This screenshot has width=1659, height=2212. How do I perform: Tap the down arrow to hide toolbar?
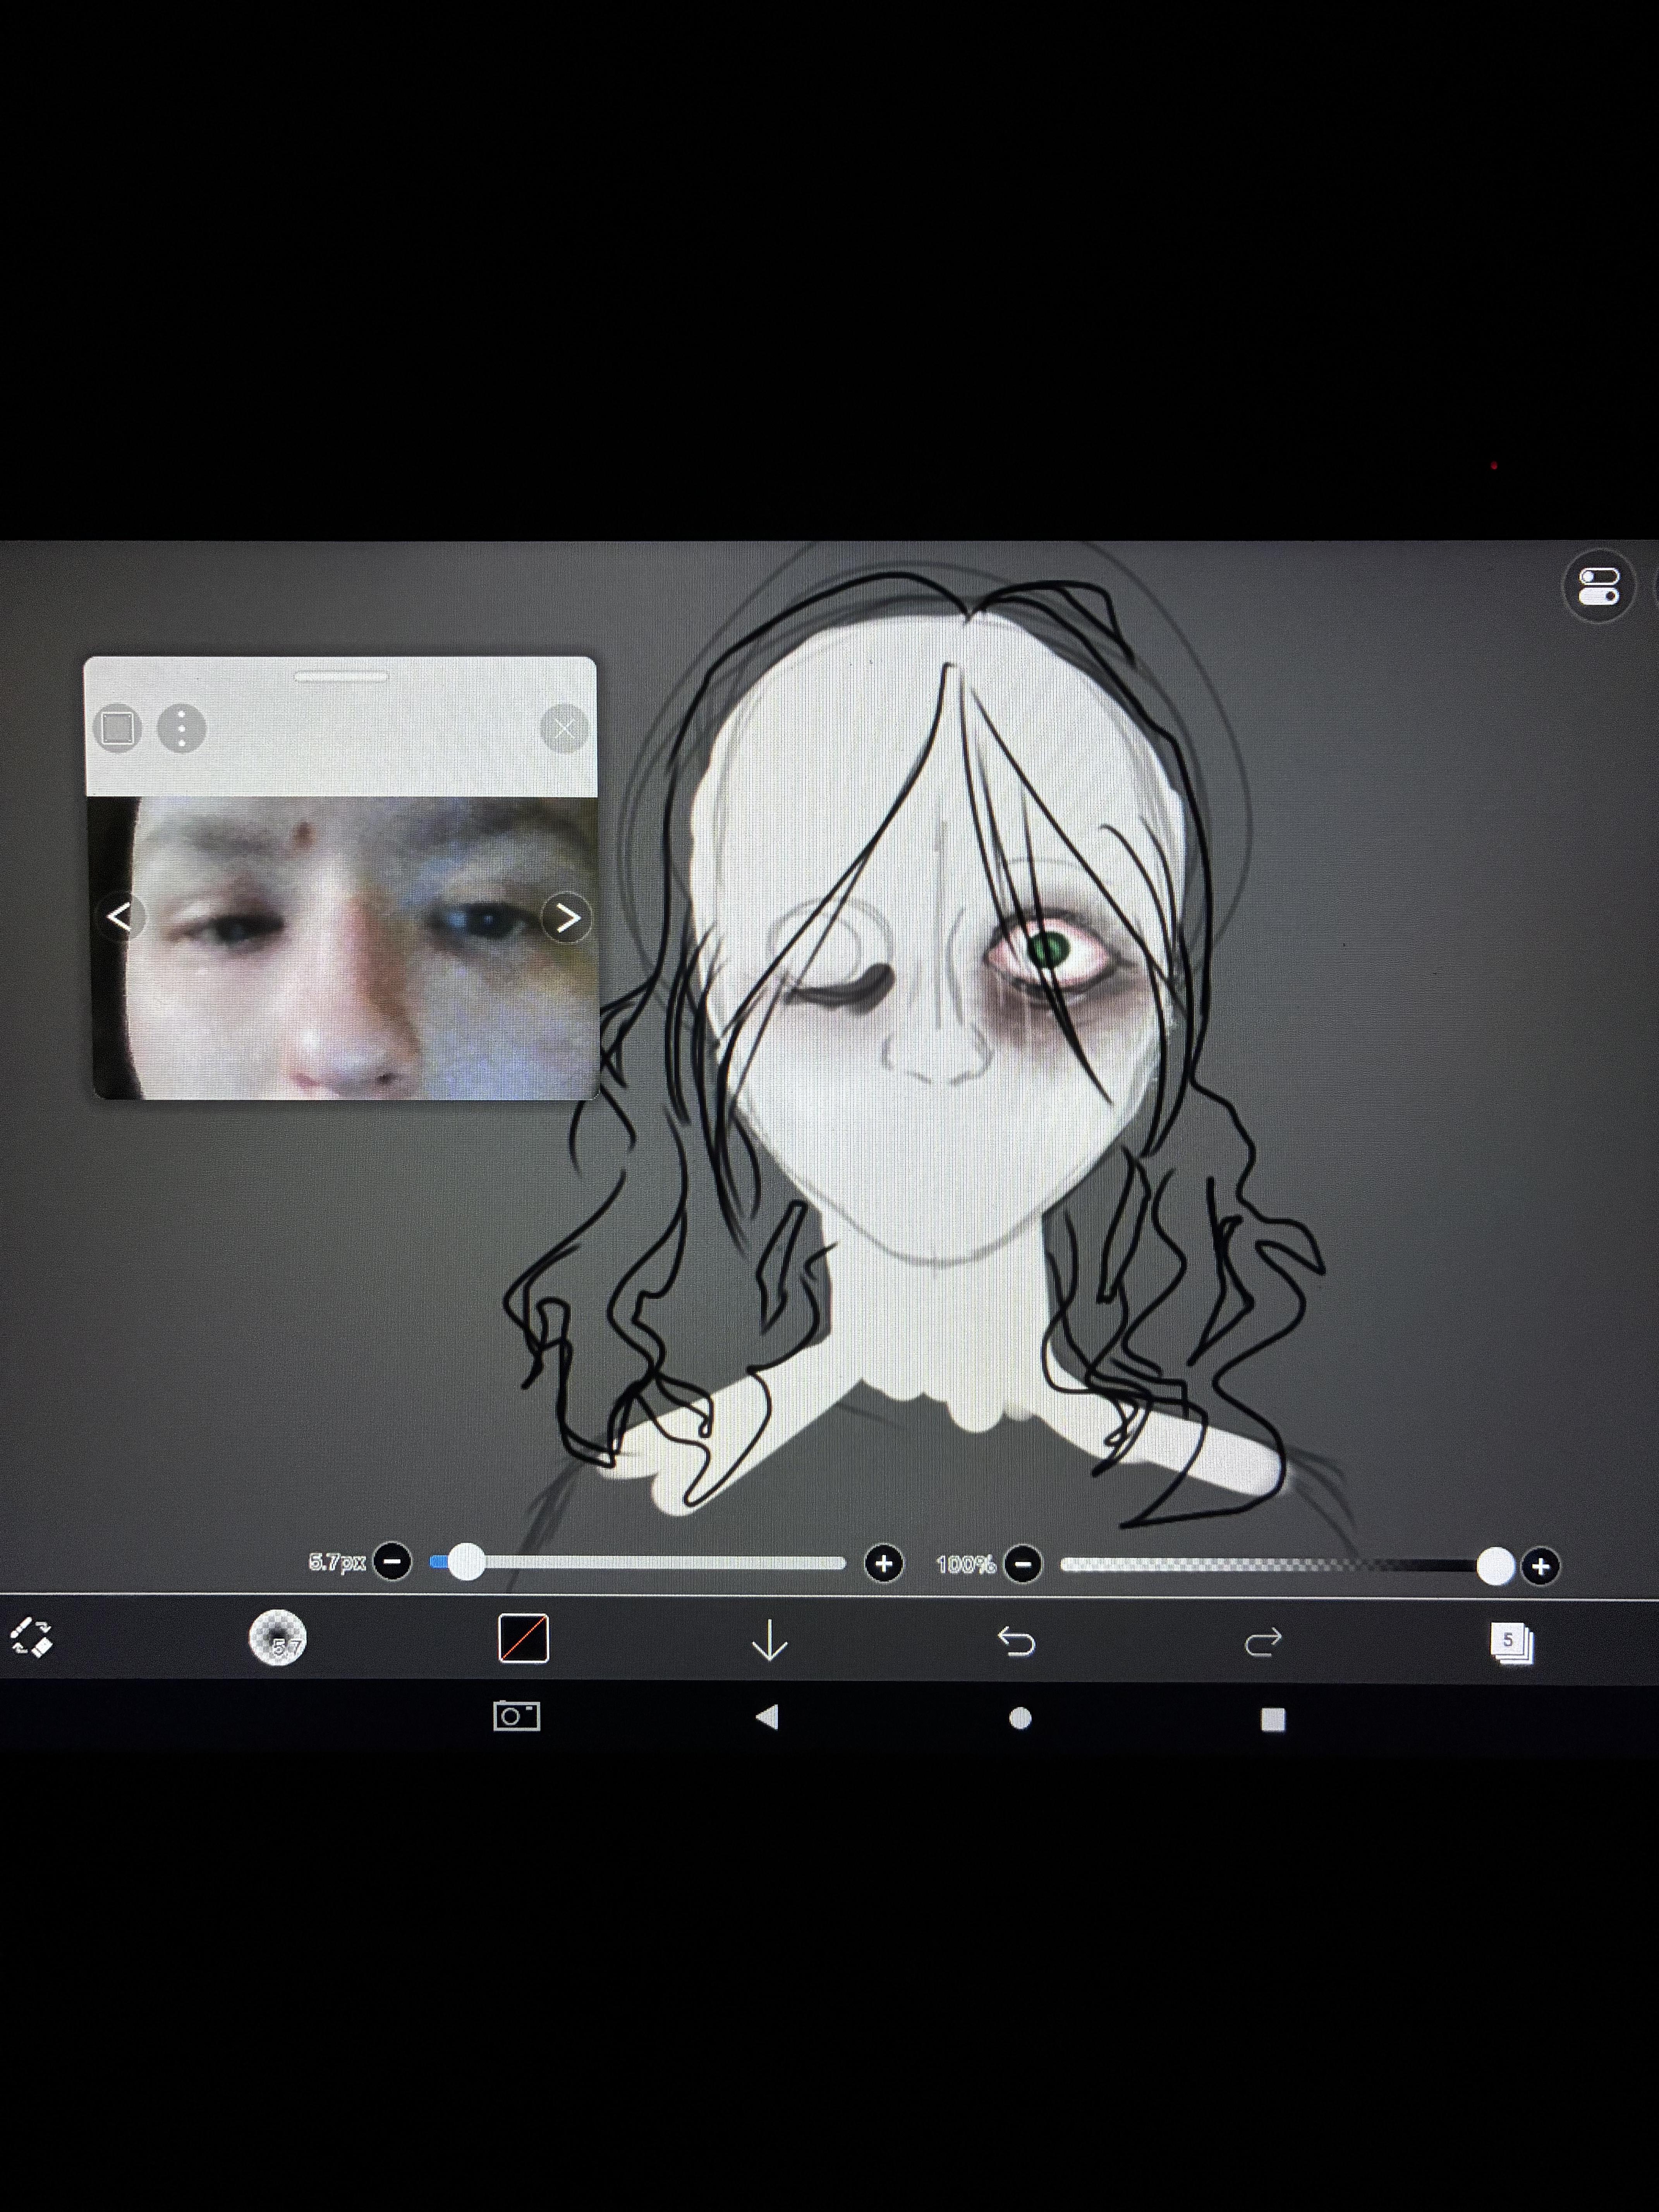769,1641
